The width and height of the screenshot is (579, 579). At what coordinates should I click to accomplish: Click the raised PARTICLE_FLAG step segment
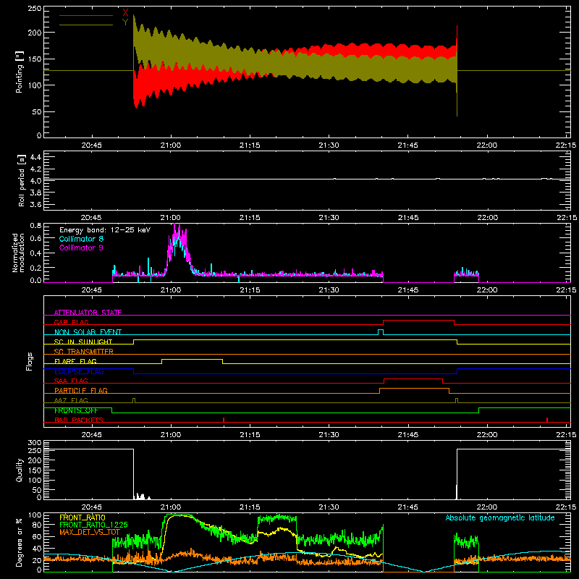(414, 389)
